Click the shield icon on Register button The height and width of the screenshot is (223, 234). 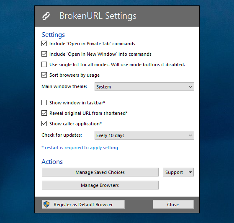pos(46,204)
